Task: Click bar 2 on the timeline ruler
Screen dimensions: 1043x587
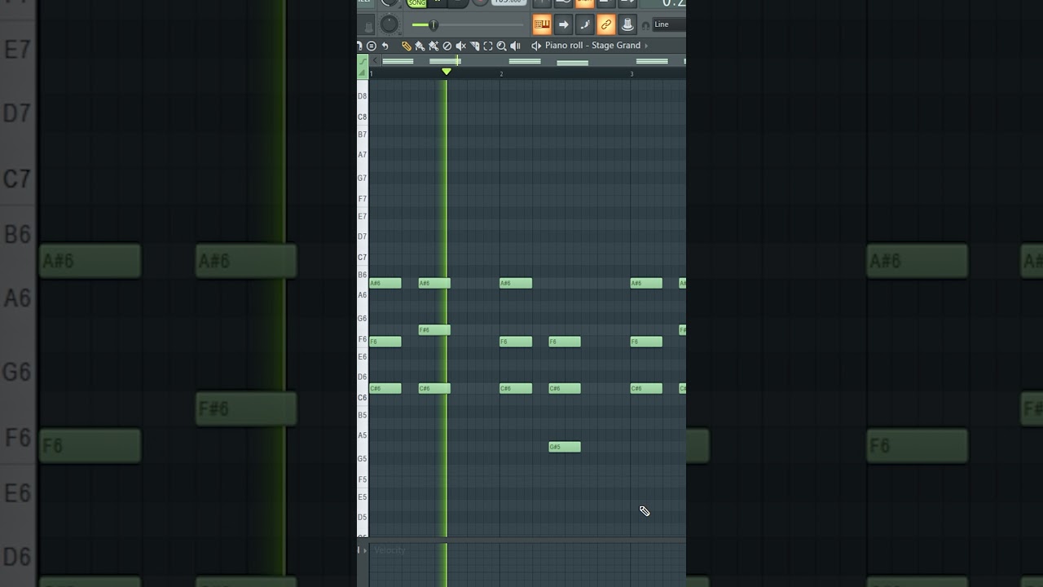Action: coord(501,74)
